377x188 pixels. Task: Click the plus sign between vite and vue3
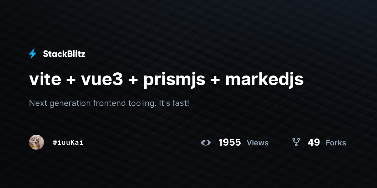coord(71,81)
